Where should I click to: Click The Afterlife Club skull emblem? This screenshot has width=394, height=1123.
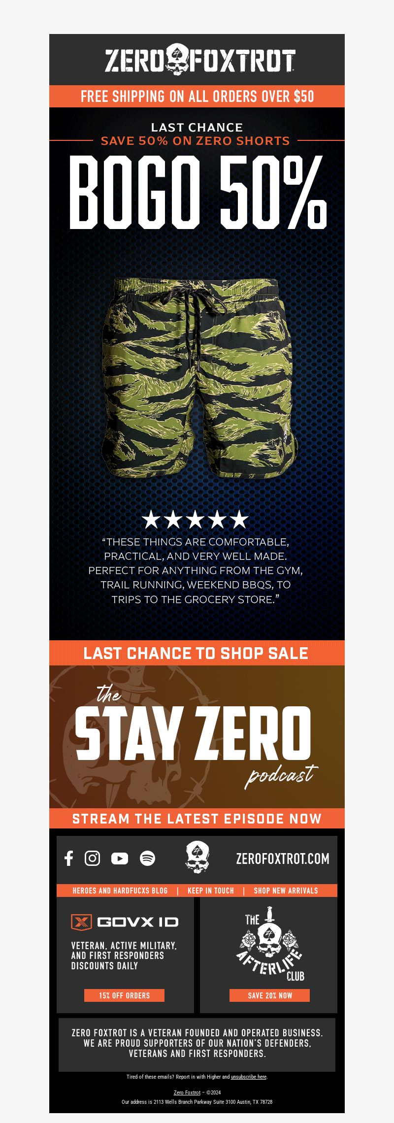[269, 944]
